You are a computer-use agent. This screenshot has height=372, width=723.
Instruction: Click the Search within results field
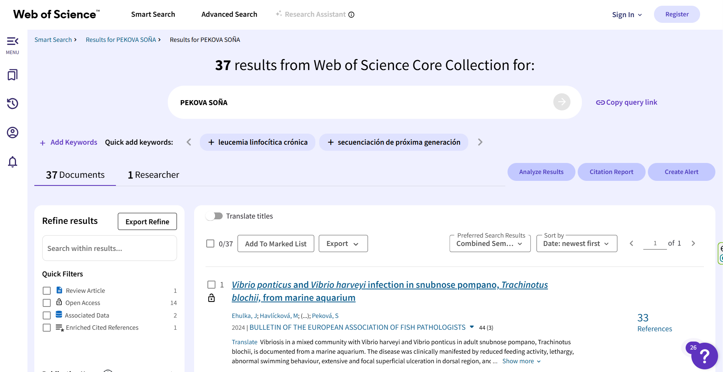coord(109,248)
